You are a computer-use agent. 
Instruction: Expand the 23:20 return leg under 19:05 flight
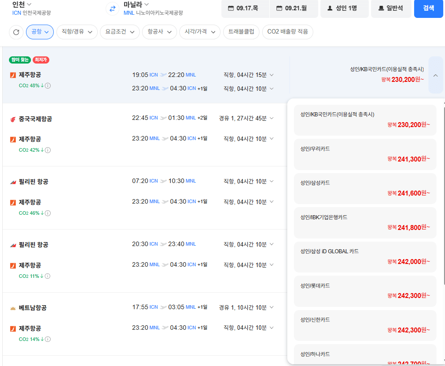[272, 89]
